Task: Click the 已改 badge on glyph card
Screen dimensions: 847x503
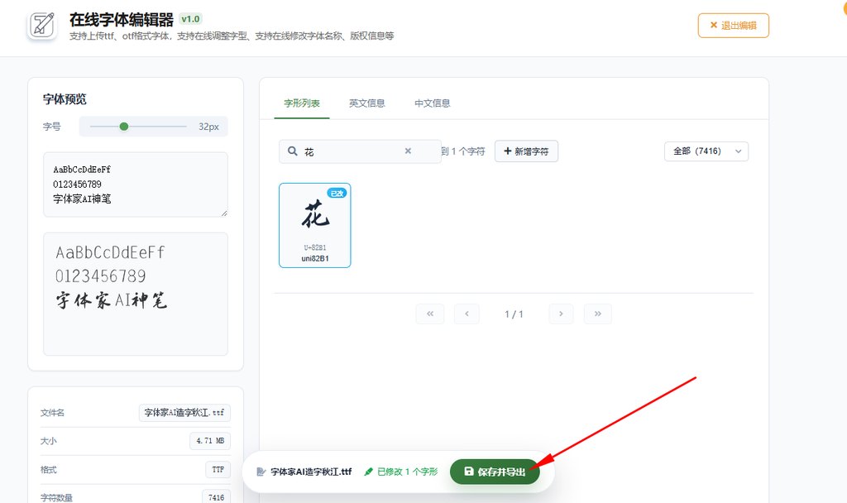Action: coord(337,193)
